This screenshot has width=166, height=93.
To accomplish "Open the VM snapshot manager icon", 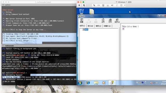I will pos(84,5).
